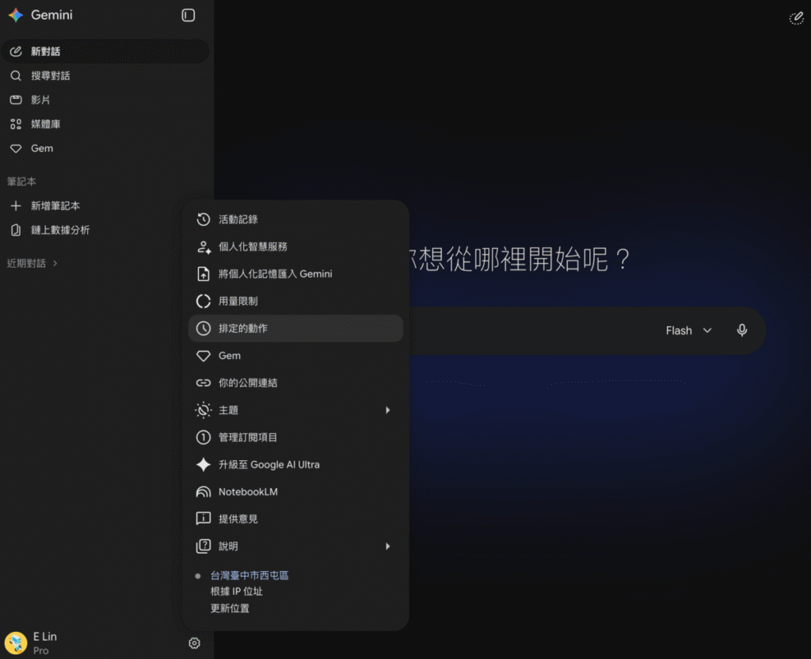811x659 pixels.
Task: Click the feedback bubble icon for 提供意見
Action: (204, 518)
